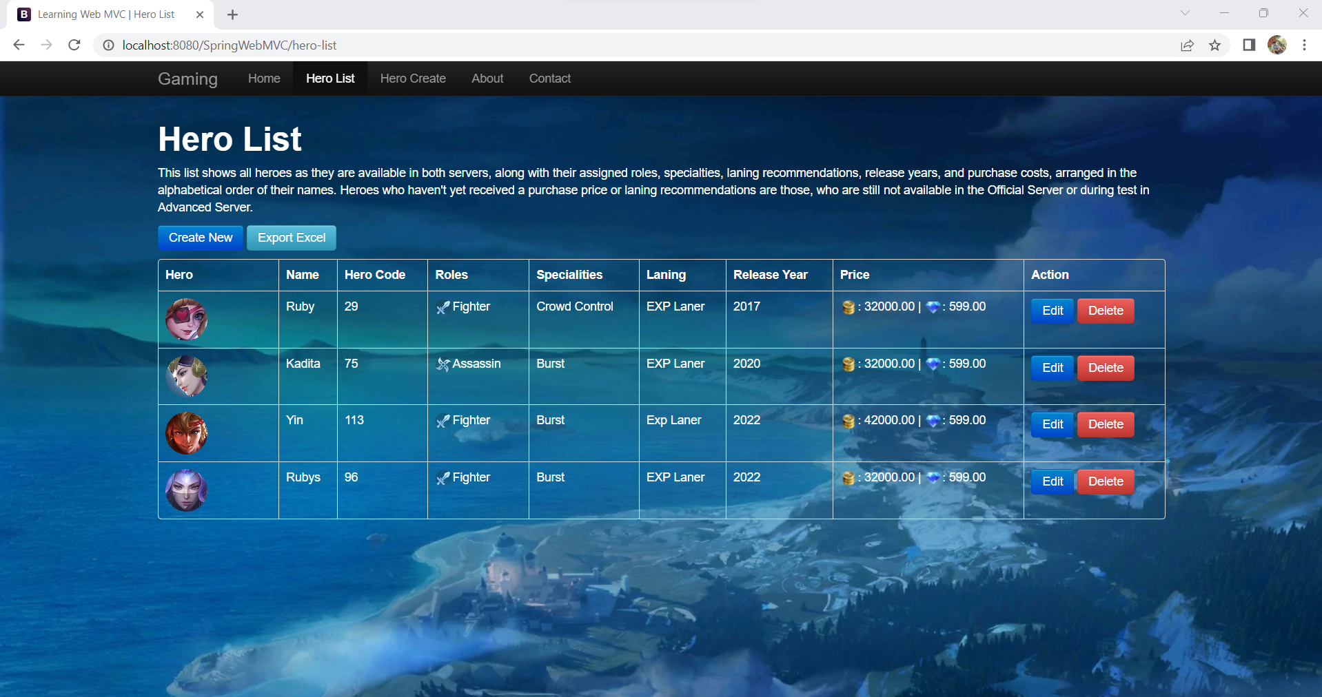Click Kadita's hero portrait
Viewport: 1322px width, 697px height.
186,377
